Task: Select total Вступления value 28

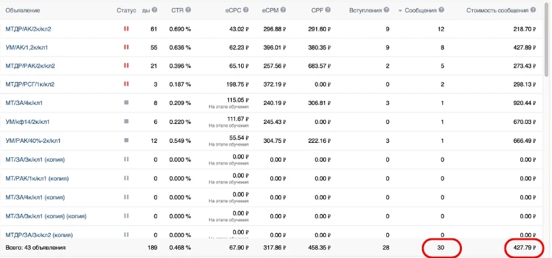Action: pos(386,248)
